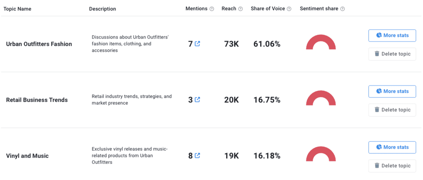Open More stats for Urban Outfitters Fashion
This screenshot has height=180, width=423.
coord(392,36)
